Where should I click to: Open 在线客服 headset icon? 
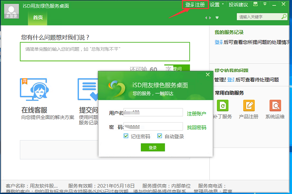point(35,89)
